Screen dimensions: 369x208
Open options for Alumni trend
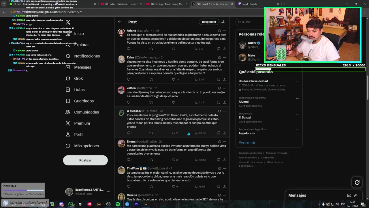[x=298, y=98]
